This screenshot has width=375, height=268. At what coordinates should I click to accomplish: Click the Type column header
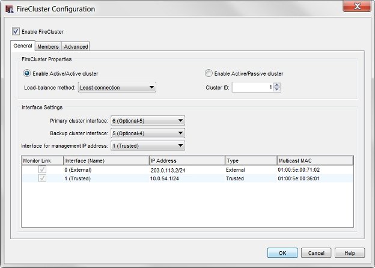(x=251, y=160)
